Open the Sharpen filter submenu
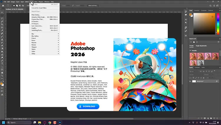221x125 pixels. pos(44,47)
